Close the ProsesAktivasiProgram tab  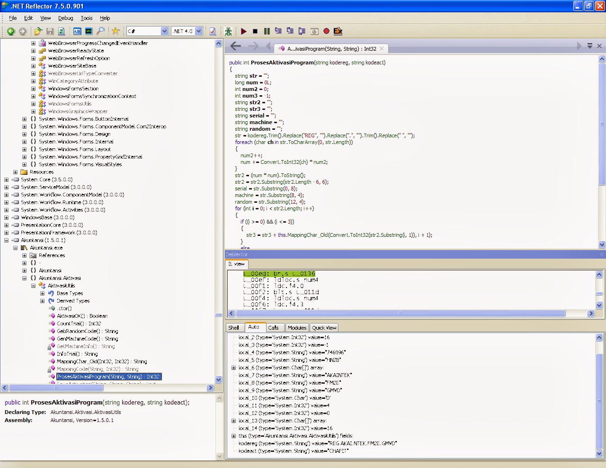(x=382, y=48)
